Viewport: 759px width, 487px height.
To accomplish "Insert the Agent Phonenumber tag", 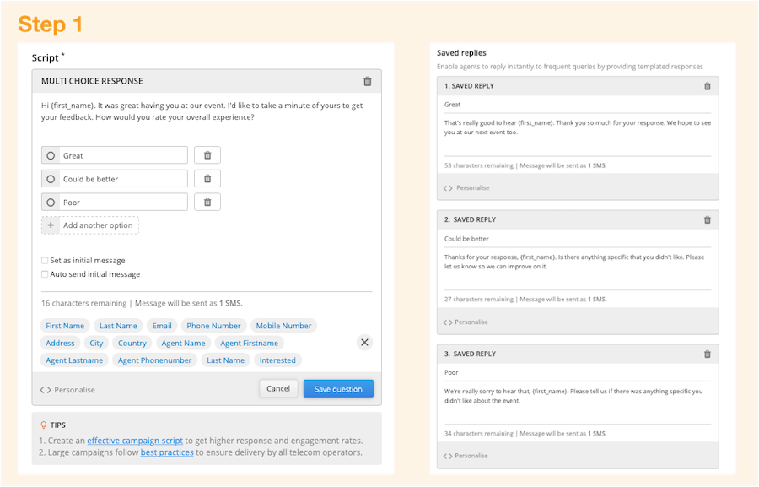I will 155,360.
